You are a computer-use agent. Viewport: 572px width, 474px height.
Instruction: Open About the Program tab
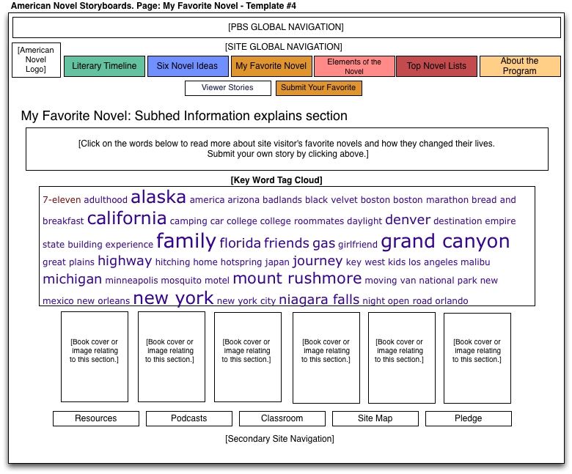pyautogui.click(x=519, y=66)
